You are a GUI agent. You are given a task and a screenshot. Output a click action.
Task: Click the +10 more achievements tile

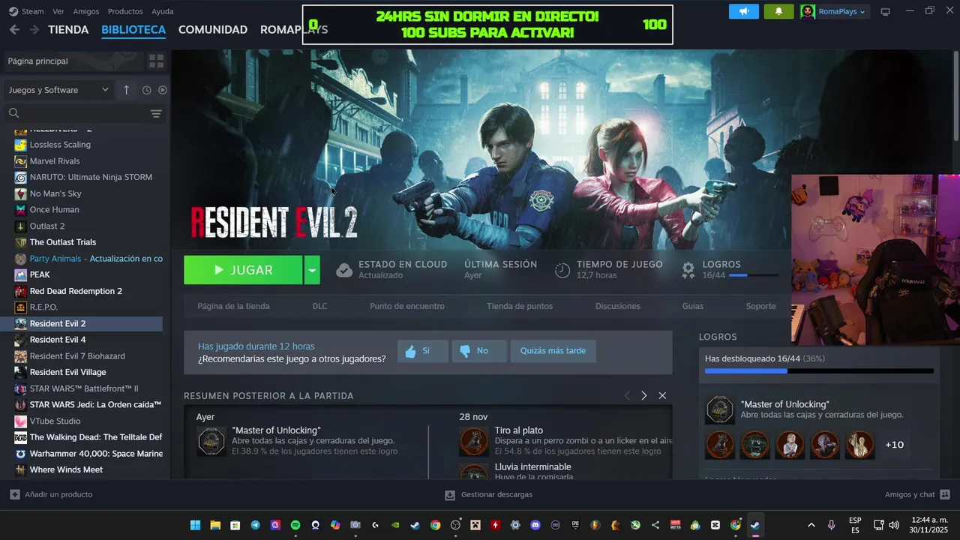tap(894, 445)
